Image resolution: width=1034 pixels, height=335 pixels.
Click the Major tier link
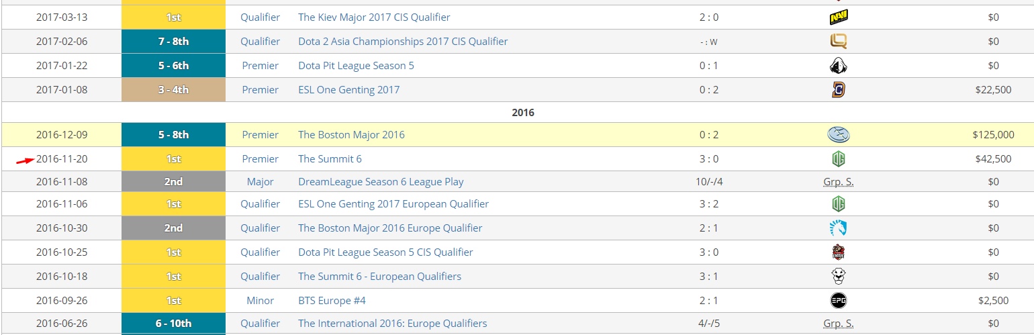[260, 182]
